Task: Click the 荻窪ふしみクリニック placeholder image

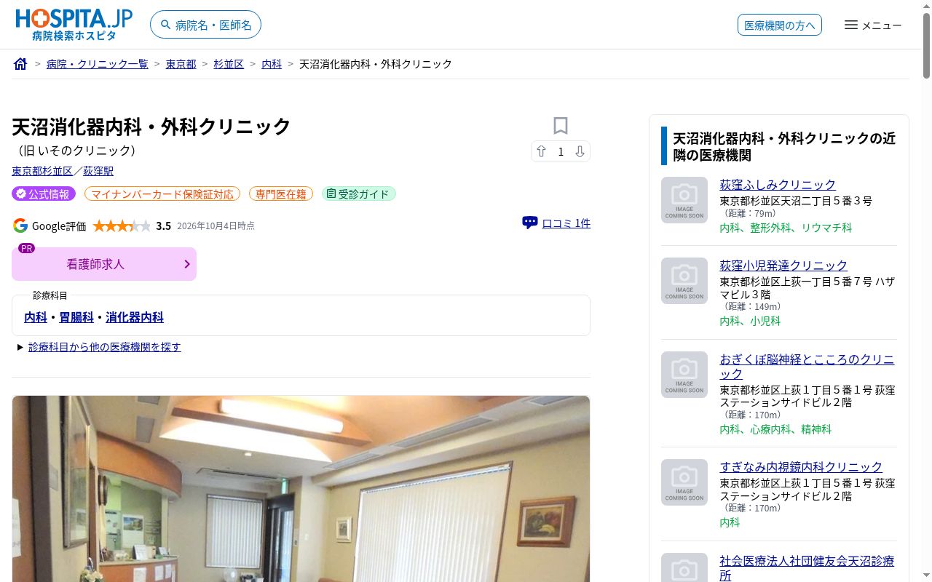Action: point(684,200)
